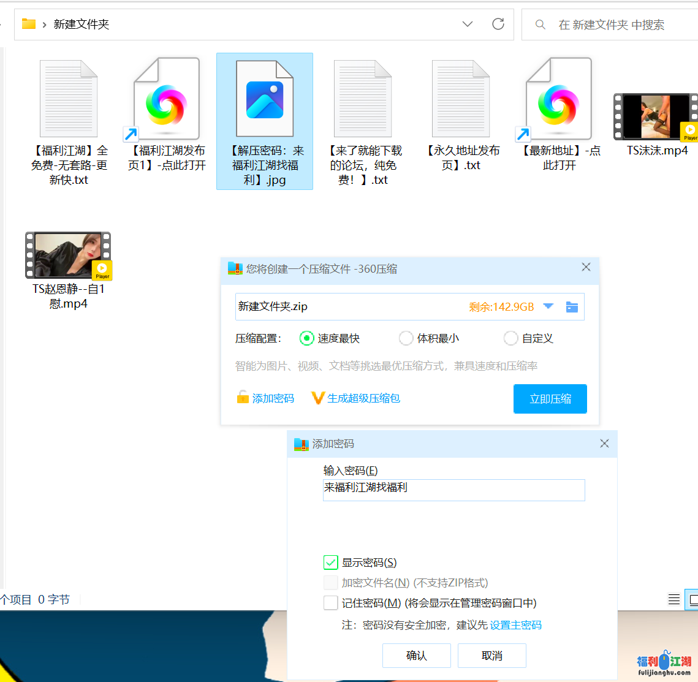The height and width of the screenshot is (682, 698).
Task: Click the password input containing 来福利江湖找福利
Action: pyautogui.click(x=453, y=490)
